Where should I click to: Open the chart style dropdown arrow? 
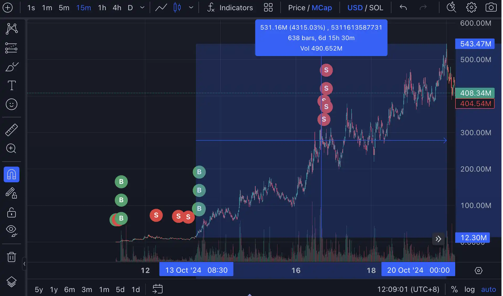coord(191,8)
